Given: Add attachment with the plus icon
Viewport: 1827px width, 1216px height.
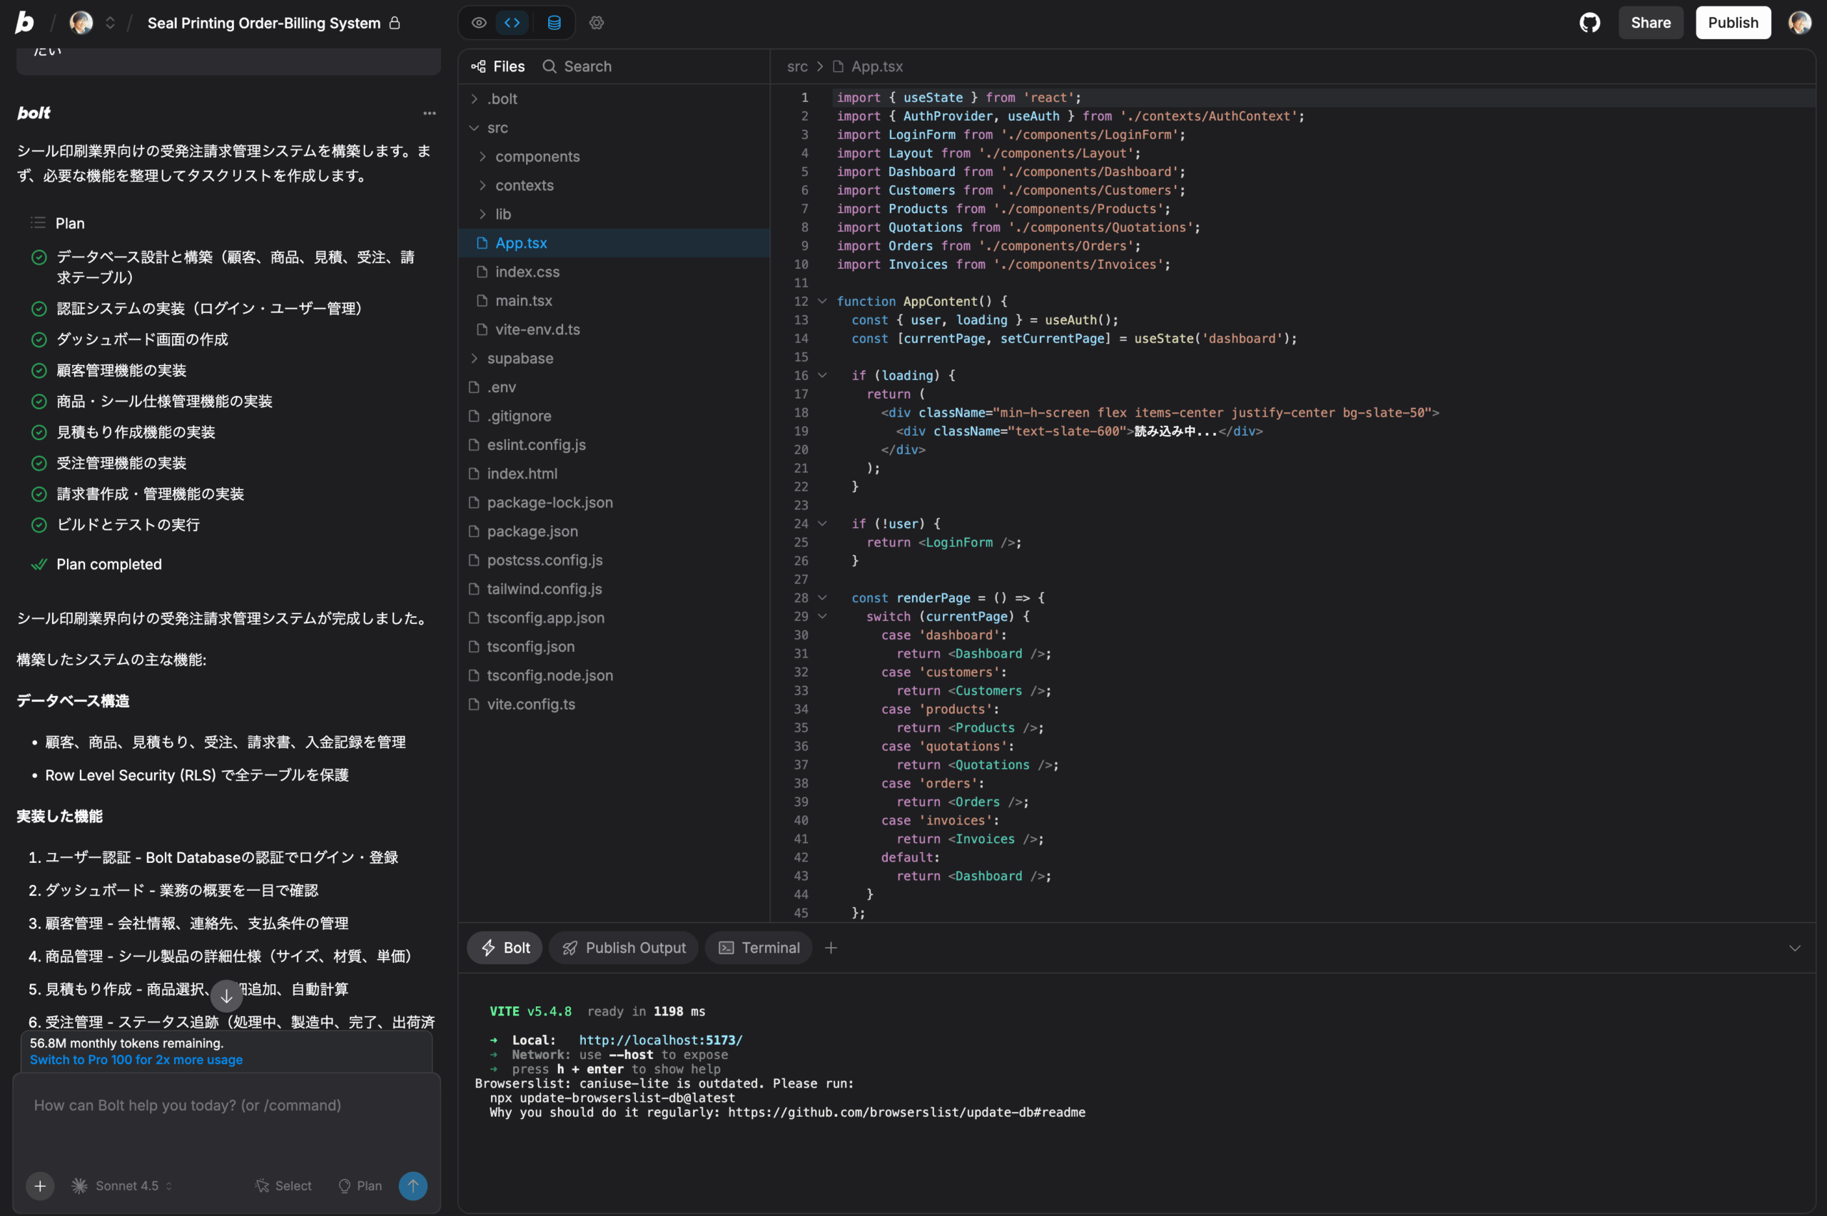Looking at the screenshot, I should click(39, 1185).
